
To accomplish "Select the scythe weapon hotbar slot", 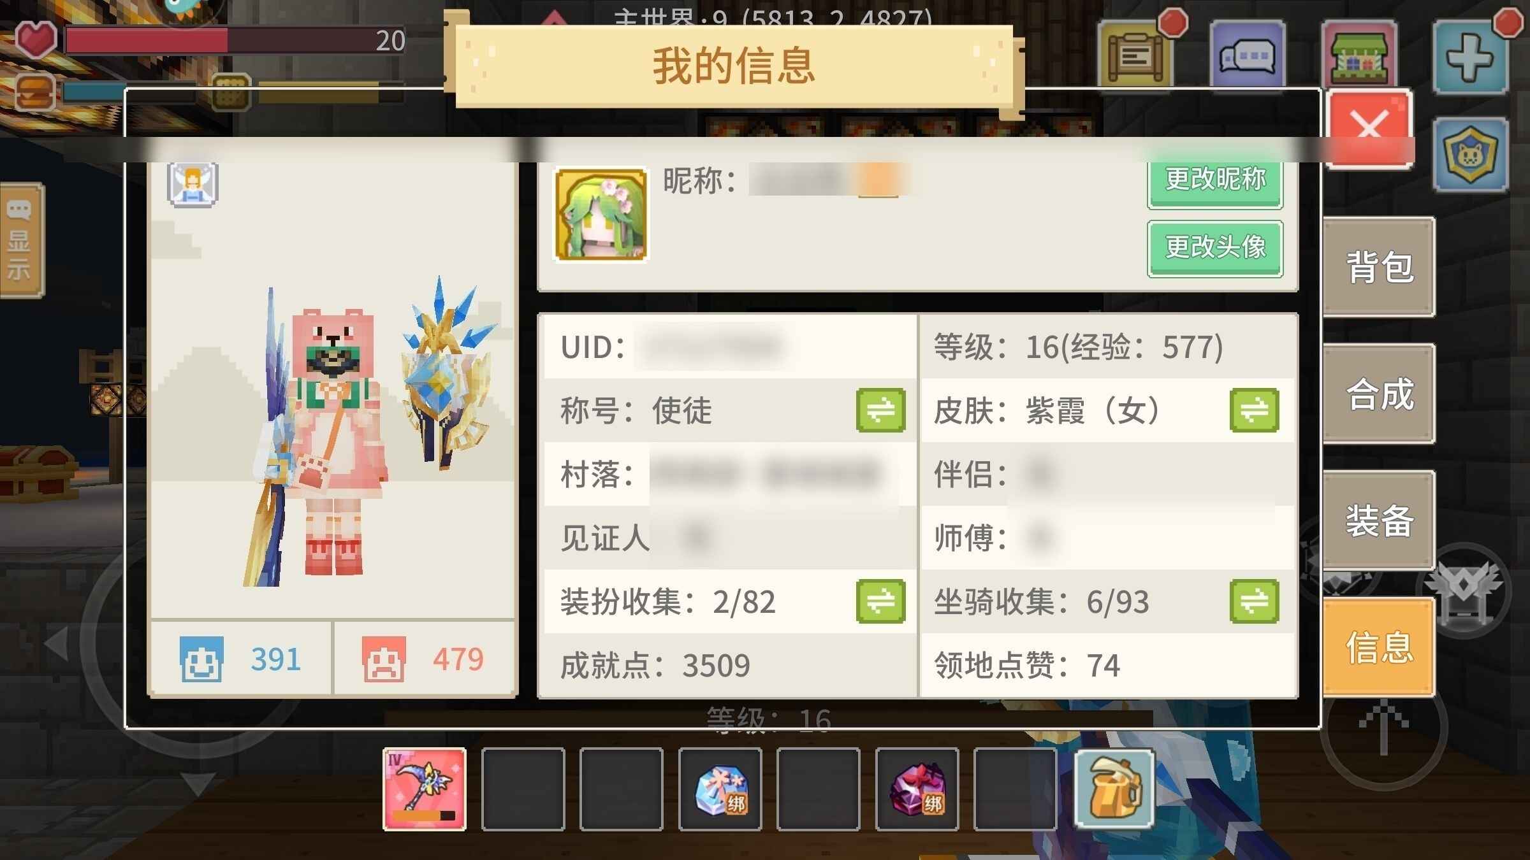I will click(x=425, y=789).
